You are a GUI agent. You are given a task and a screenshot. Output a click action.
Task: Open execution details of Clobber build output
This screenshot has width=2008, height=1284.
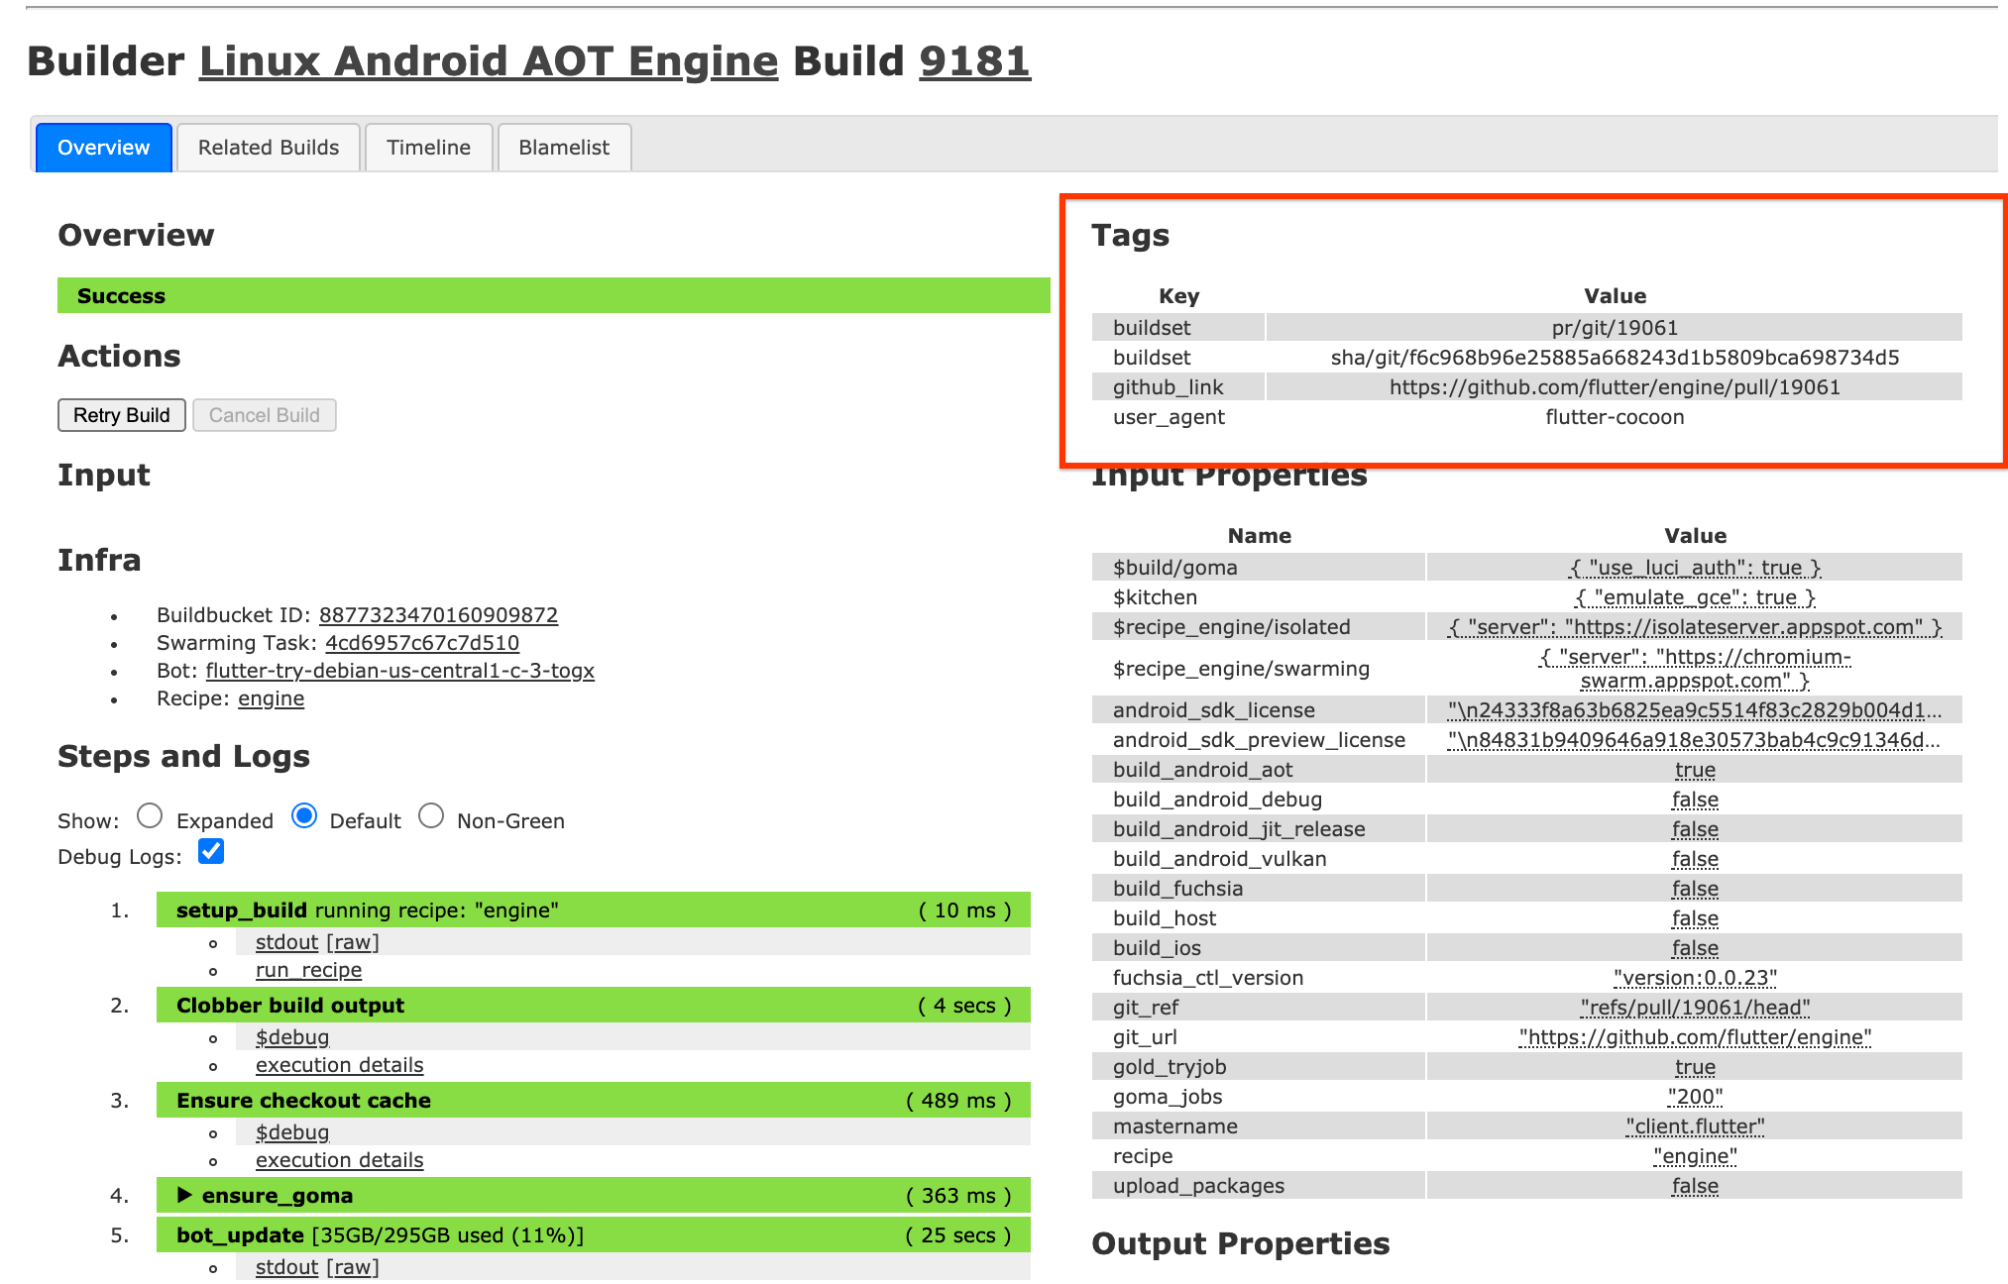339,1065
